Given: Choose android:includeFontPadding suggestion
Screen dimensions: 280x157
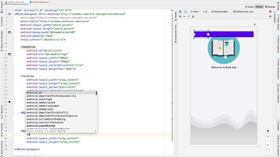Looking at the screenshot, I should click(x=61, y=119).
